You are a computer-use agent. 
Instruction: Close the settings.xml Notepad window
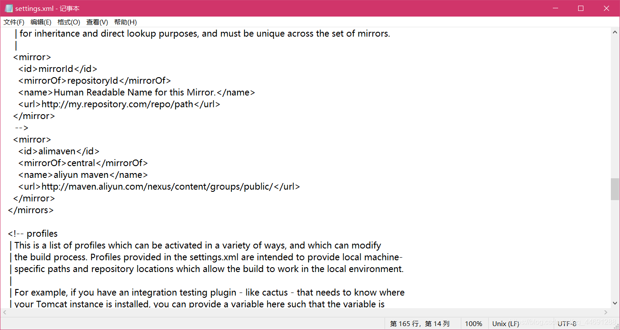606,8
